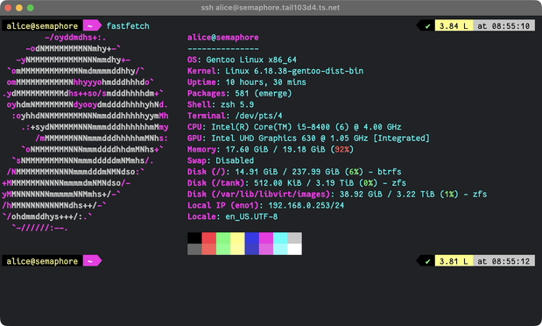Click the magenta home tilde segment, top prompt
The height and width of the screenshot is (326, 542).
click(92, 25)
